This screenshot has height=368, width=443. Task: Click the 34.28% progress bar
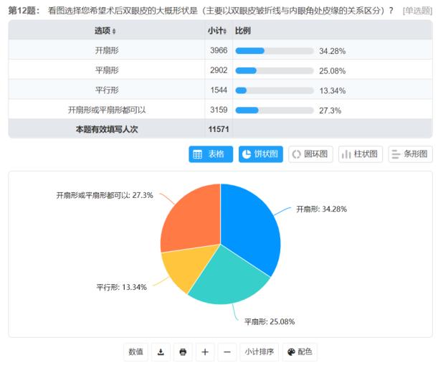(x=275, y=51)
